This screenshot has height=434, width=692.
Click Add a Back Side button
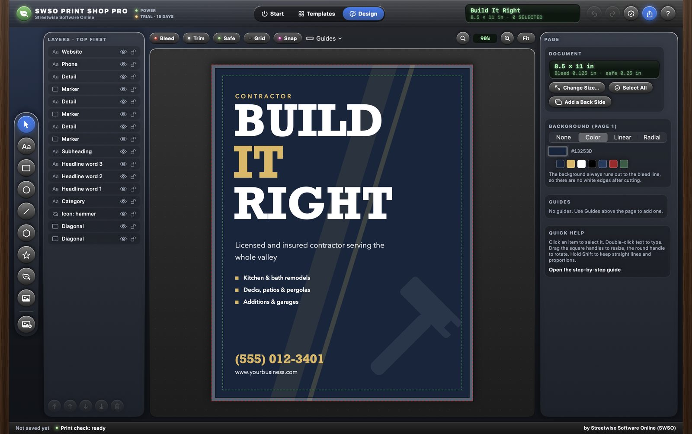click(x=580, y=102)
